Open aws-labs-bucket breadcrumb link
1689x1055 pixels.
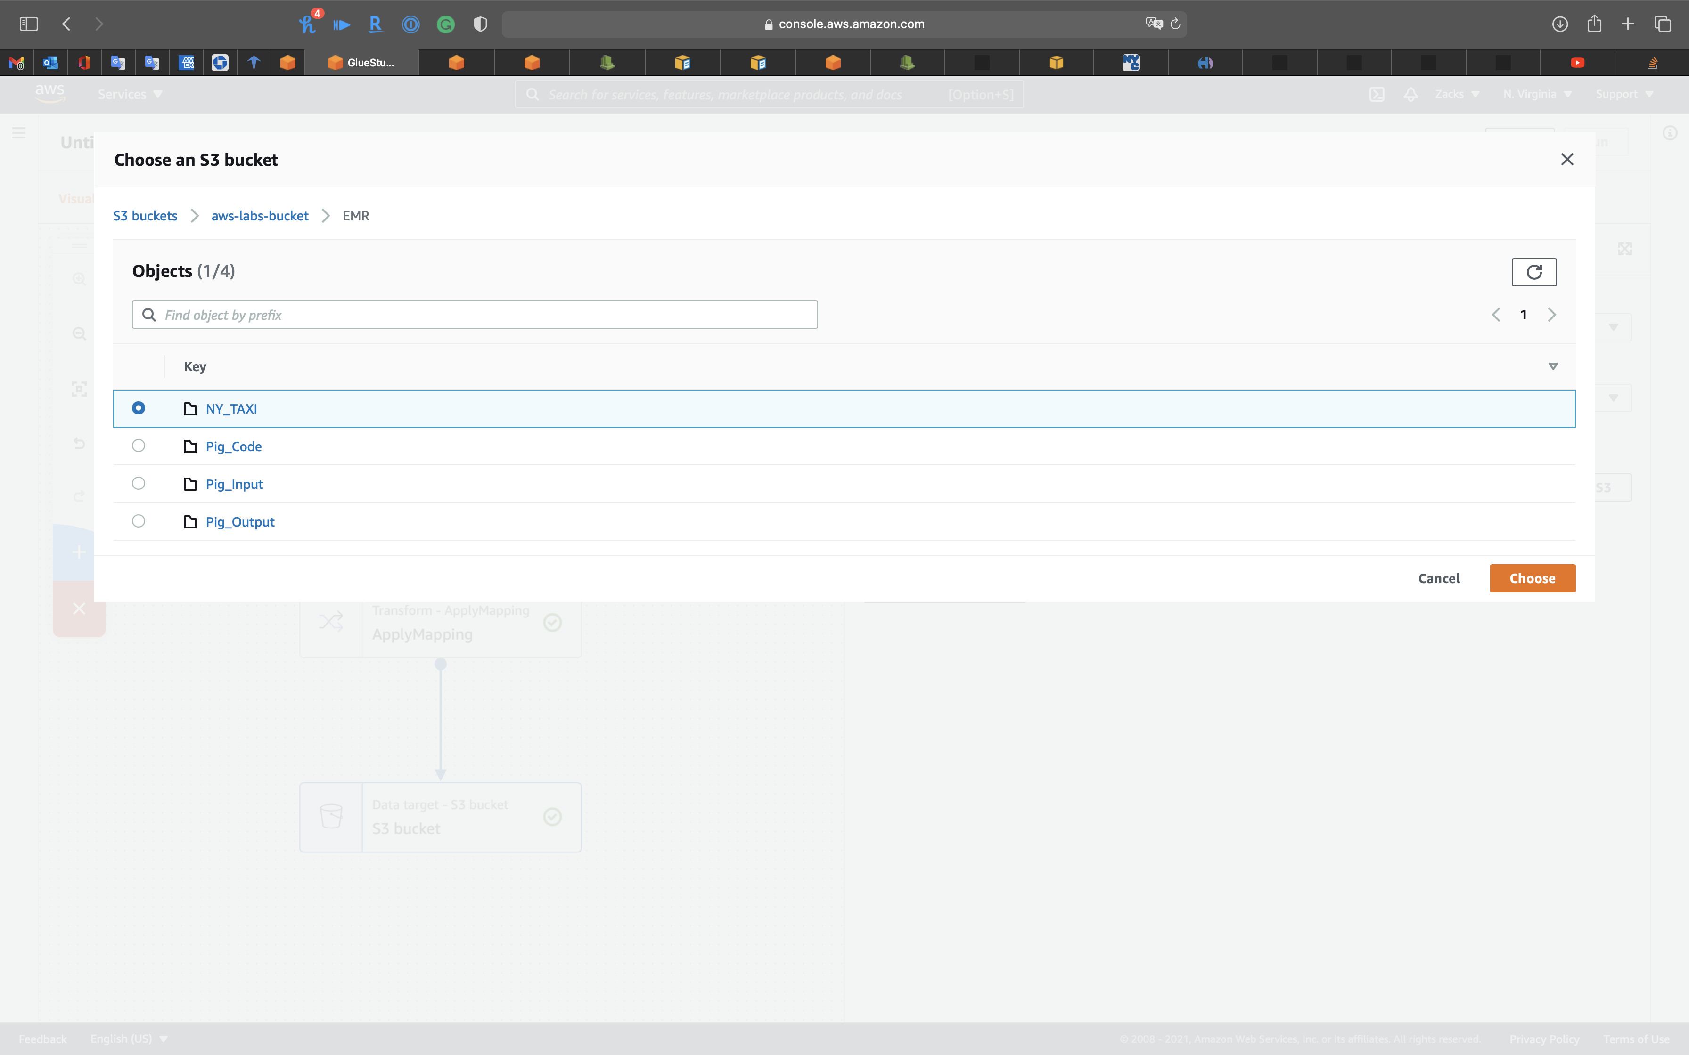coord(260,216)
